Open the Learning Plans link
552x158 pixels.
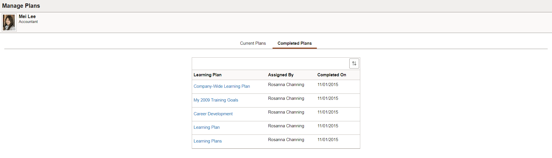click(208, 141)
